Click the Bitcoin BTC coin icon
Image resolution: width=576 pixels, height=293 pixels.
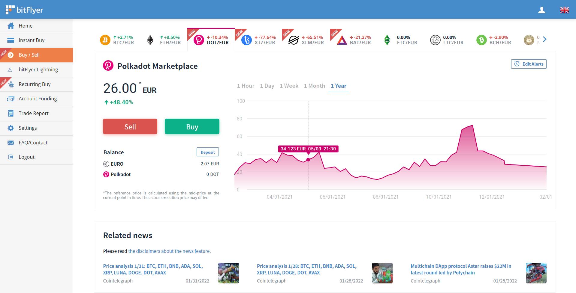(105, 40)
